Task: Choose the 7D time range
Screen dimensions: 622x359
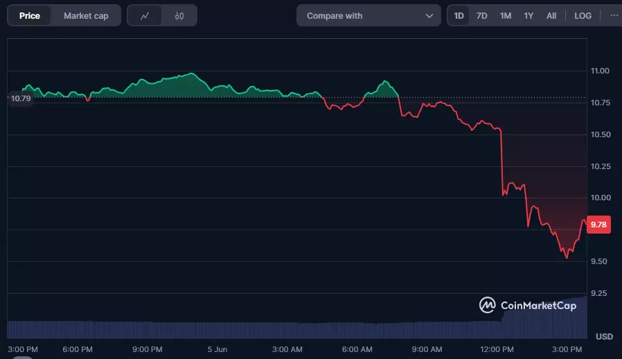Action: (x=481, y=16)
